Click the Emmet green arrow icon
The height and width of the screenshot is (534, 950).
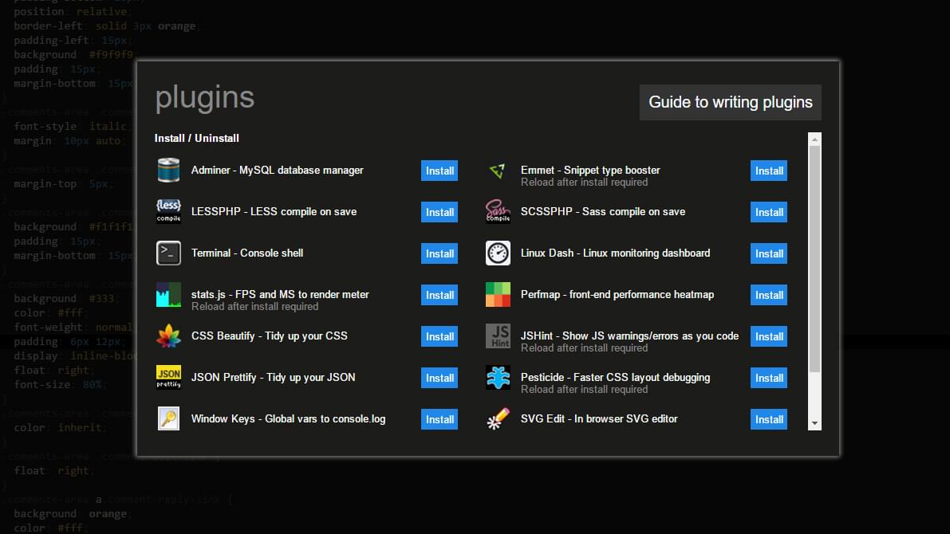pyautogui.click(x=498, y=171)
